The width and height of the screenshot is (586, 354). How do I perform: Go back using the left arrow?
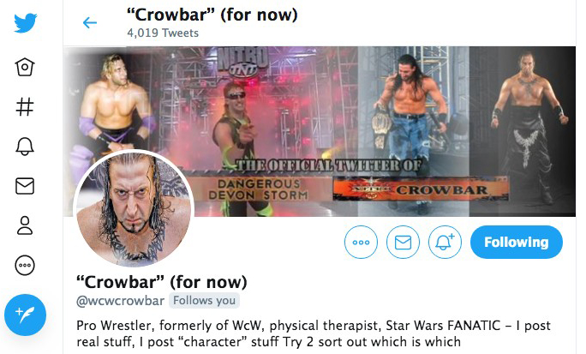pos(90,23)
